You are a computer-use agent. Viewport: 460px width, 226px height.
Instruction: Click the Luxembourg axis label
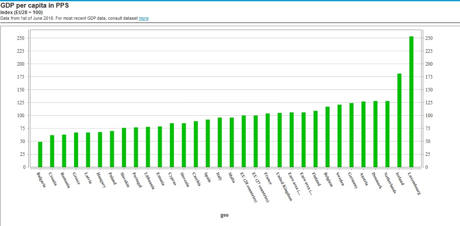point(415,184)
